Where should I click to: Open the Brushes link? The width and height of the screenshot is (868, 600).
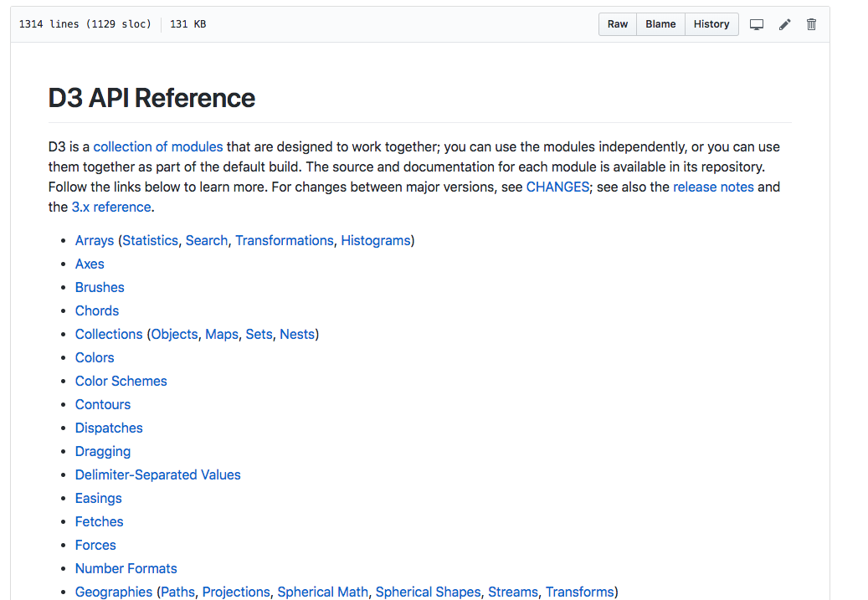coord(100,287)
